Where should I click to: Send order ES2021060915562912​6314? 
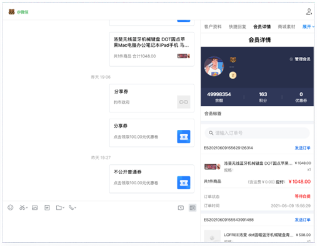coord(303,148)
